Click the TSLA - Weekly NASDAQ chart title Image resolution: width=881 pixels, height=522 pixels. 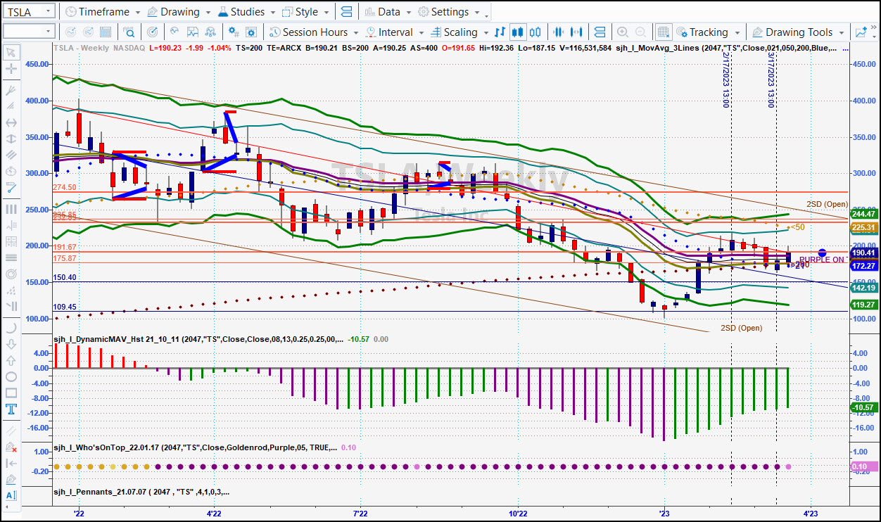[x=99, y=48]
